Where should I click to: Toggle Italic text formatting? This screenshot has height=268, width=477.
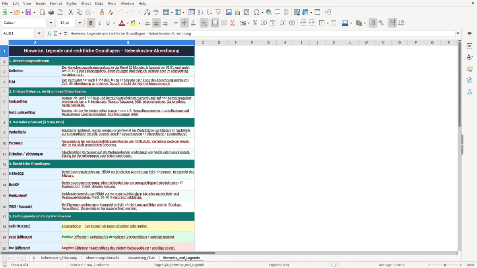[x=99, y=23]
